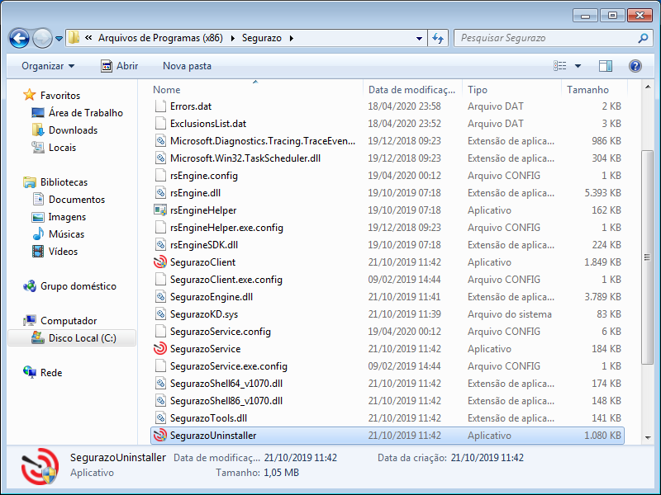
Task: Select the rsEngine.config file
Action: pyautogui.click(x=204, y=176)
